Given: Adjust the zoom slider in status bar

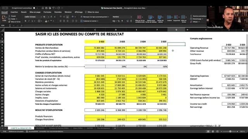Looking at the screenshot, I should click(230, 131).
